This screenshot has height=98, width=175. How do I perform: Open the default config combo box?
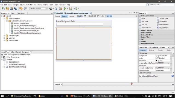pyautogui.click(x=39, y=8)
